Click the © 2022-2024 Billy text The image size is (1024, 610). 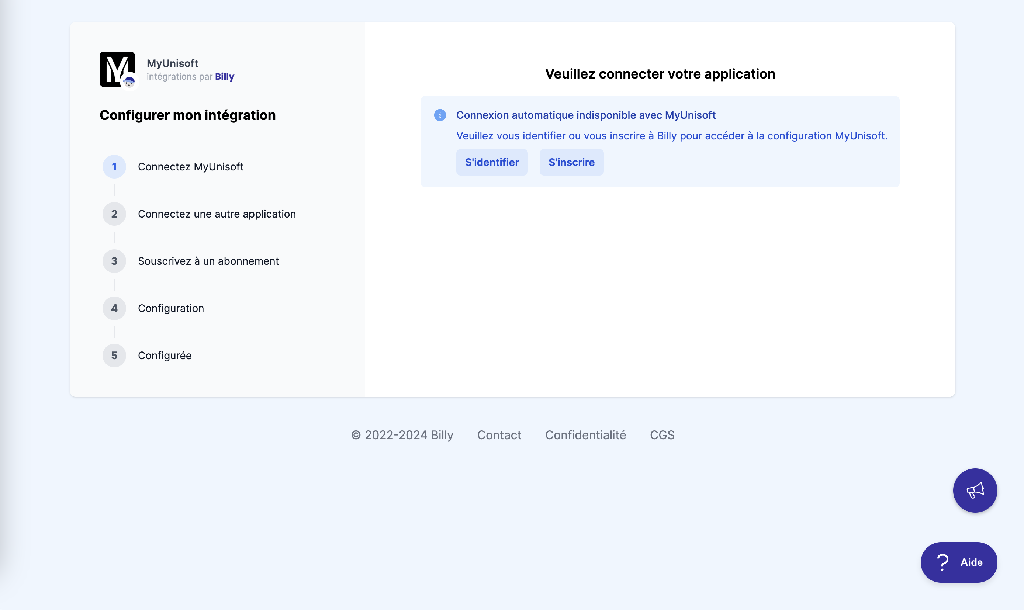(402, 435)
